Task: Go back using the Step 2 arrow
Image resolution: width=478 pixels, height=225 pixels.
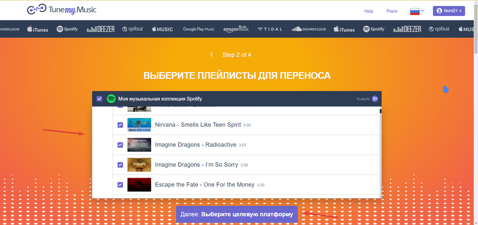Action: point(212,55)
